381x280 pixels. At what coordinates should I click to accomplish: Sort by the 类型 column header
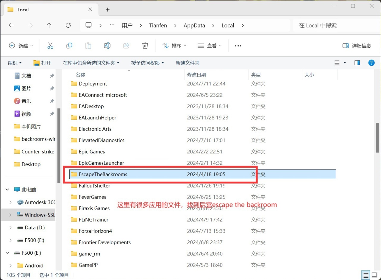coord(256,75)
